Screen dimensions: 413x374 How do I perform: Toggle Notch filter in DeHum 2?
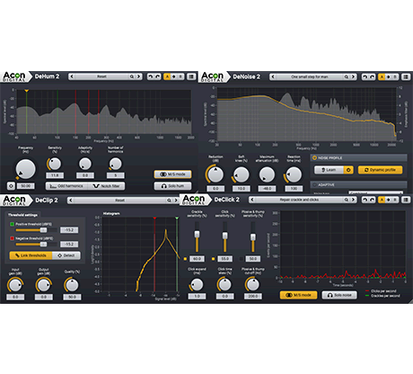click(106, 186)
